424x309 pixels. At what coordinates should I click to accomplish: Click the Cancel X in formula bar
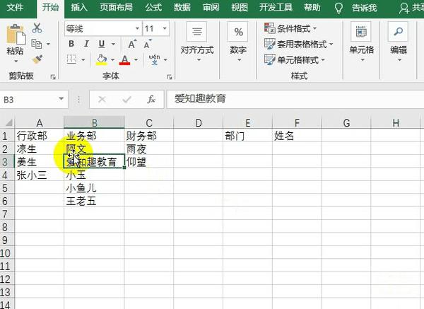(102, 100)
